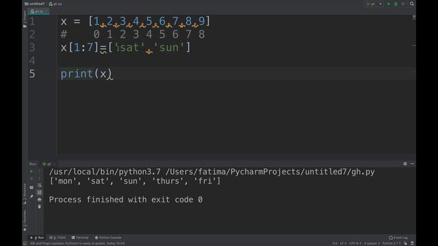Switch to the Run tool window button
438x246 pixels.
(37, 238)
